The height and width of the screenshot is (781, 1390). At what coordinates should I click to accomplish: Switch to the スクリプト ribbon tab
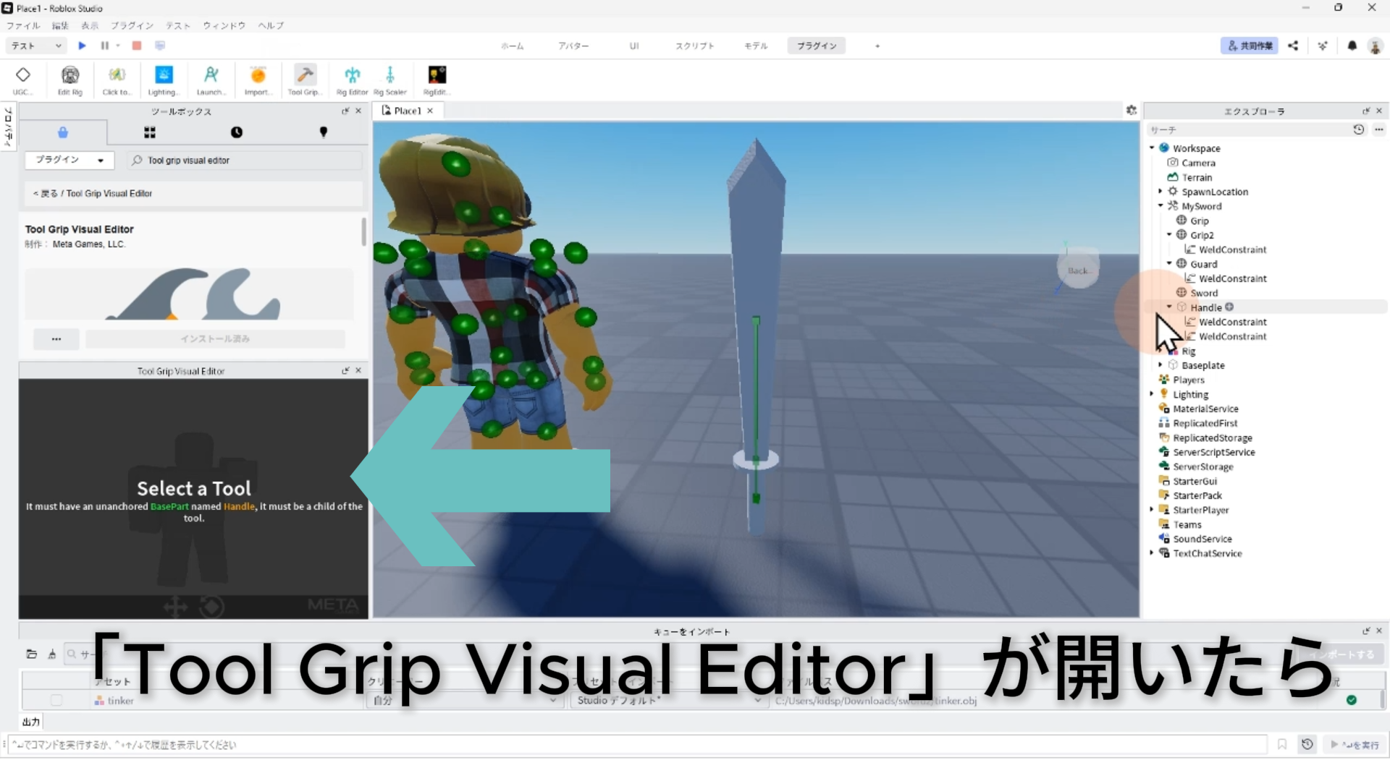694,46
